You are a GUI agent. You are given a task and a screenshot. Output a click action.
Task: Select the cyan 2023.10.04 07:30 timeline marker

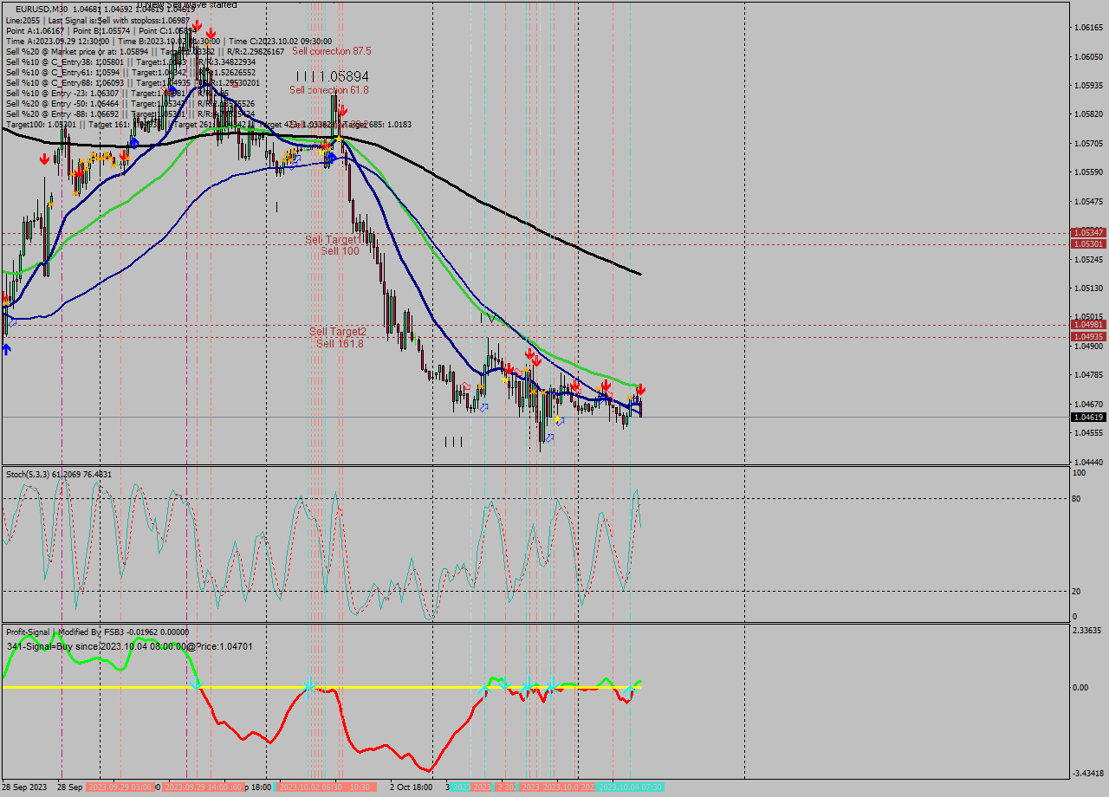pos(629,789)
